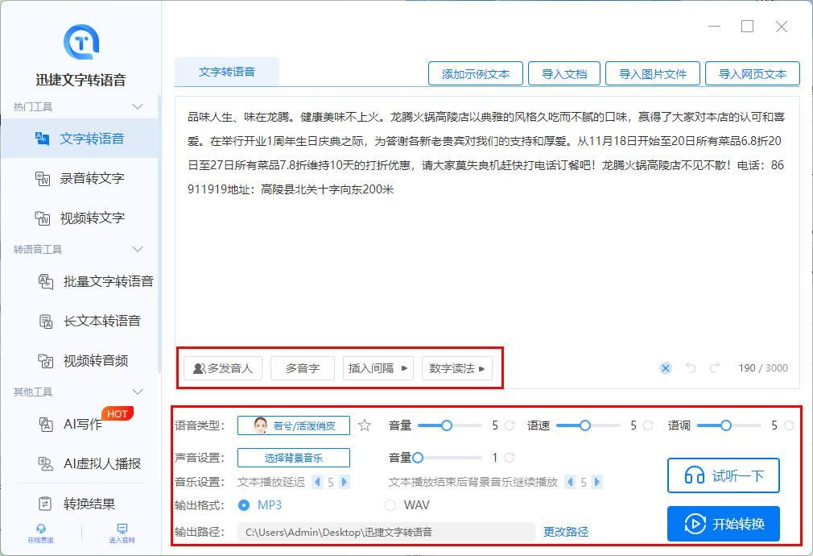Click the 录音转文字 sidebar icon
Image resolution: width=813 pixels, height=556 pixels.
pyautogui.click(x=43, y=179)
